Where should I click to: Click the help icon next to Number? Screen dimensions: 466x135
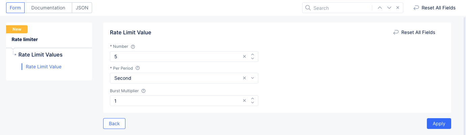(133, 47)
